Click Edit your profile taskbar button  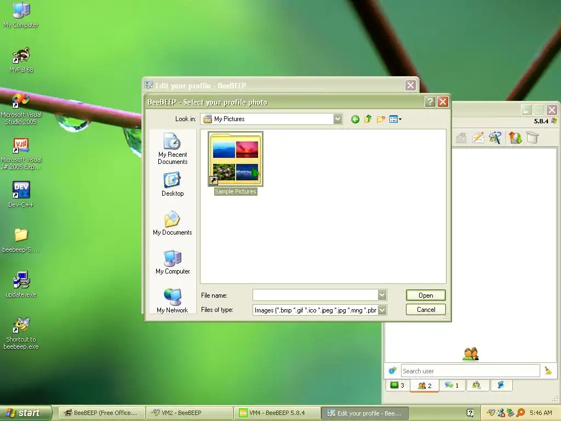click(364, 413)
